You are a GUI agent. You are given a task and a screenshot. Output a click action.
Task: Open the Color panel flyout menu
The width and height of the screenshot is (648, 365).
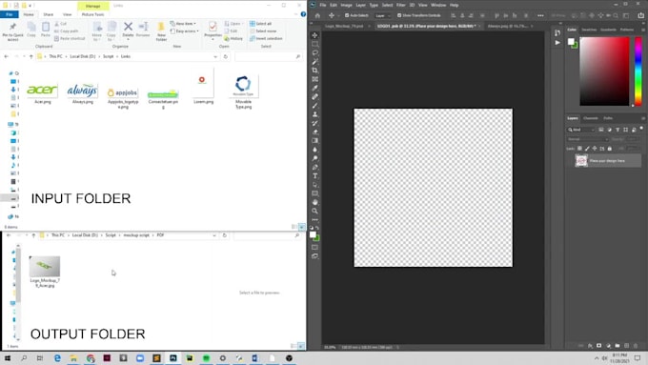(x=643, y=30)
